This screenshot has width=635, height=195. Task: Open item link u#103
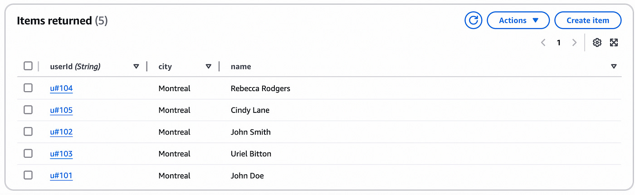coord(61,154)
